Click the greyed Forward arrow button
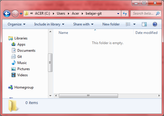164x116 pixels. point(15,13)
